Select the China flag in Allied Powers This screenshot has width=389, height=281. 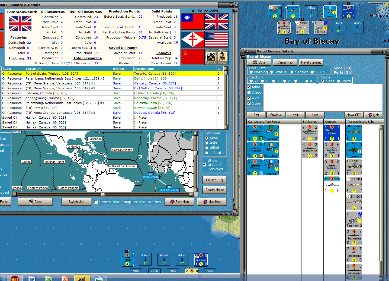[193, 21]
